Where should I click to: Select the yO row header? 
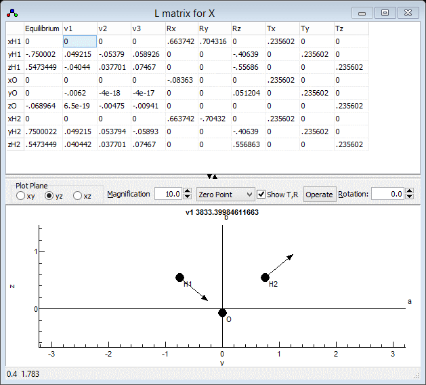click(x=15, y=93)
